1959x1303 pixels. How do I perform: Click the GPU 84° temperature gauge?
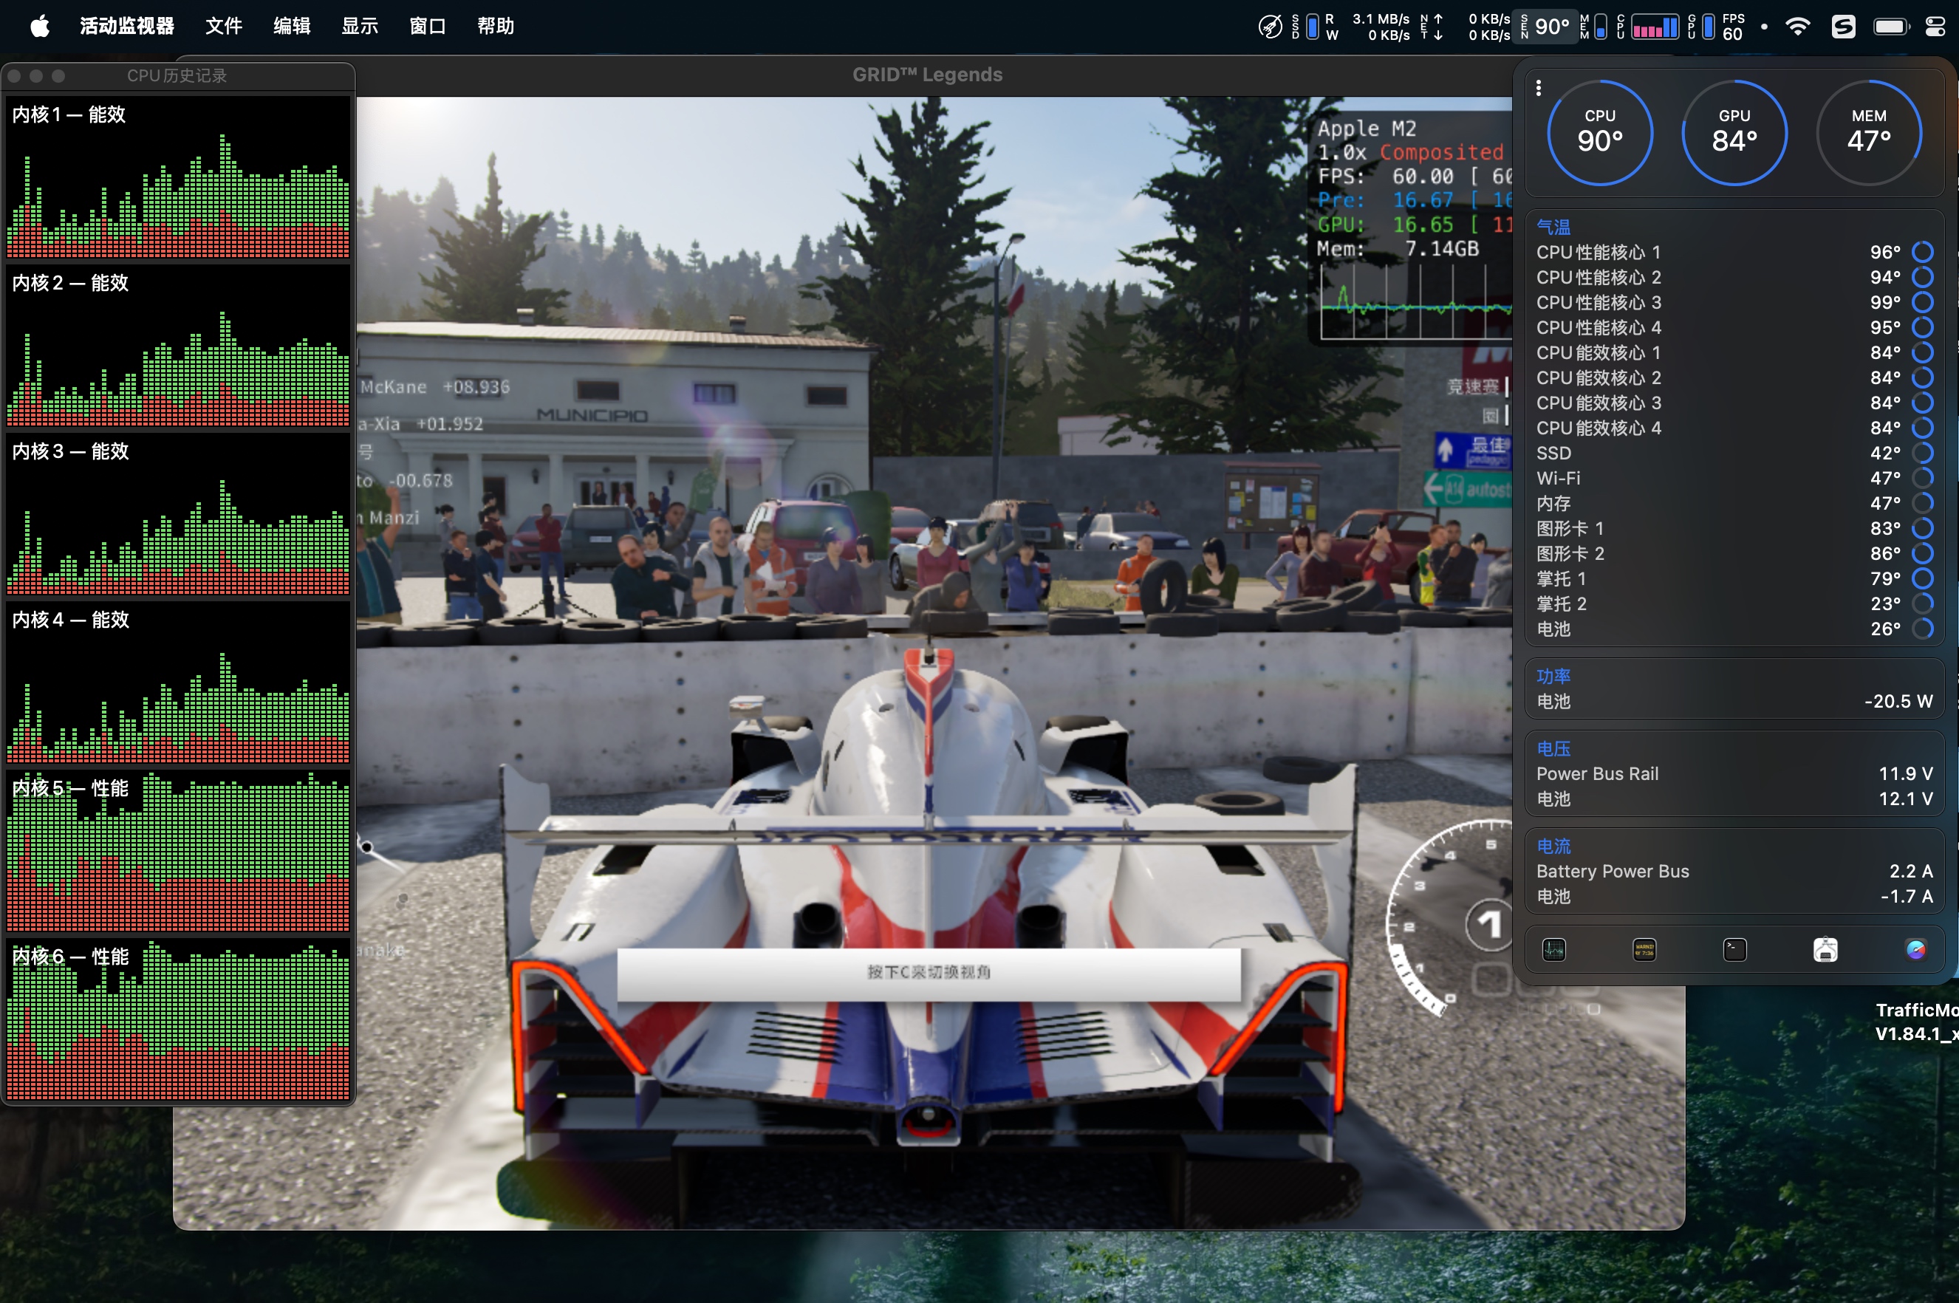pos(1734,132)
